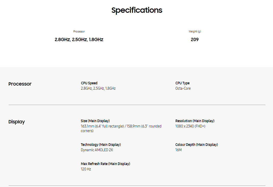Select the Octa-Core value
273x187 pixels.
(x=183, y=88)
